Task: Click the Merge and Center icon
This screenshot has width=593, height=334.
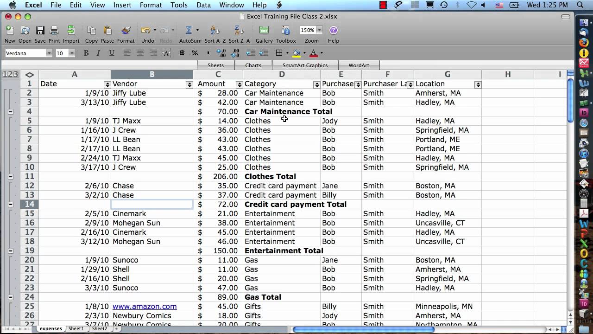Action: pyautogui.click(x=166, y=53)
